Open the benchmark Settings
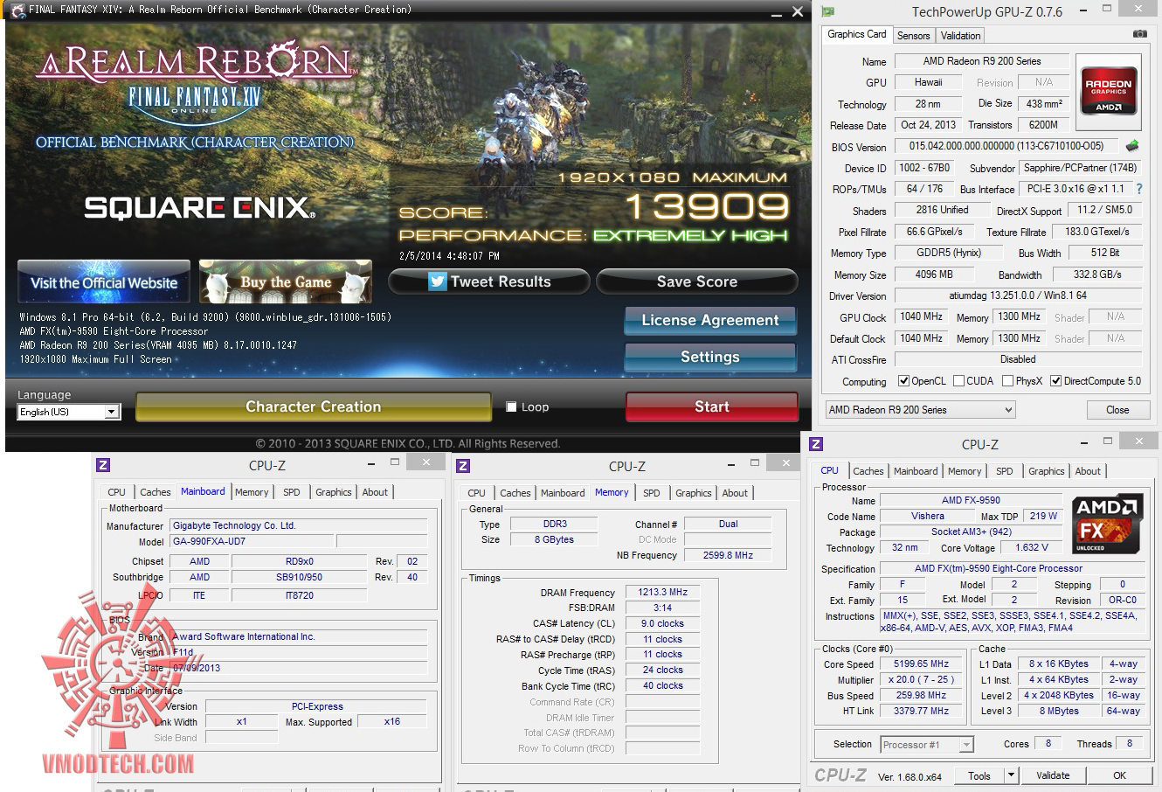1162x792 pixels. pos(710,357)
